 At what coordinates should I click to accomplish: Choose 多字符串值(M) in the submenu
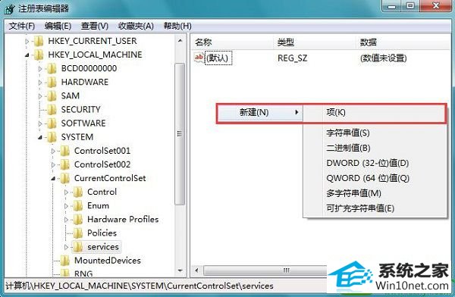point(375,193)
